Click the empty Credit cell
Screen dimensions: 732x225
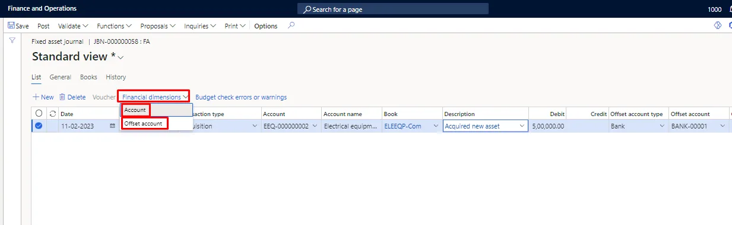coord(587,126)
